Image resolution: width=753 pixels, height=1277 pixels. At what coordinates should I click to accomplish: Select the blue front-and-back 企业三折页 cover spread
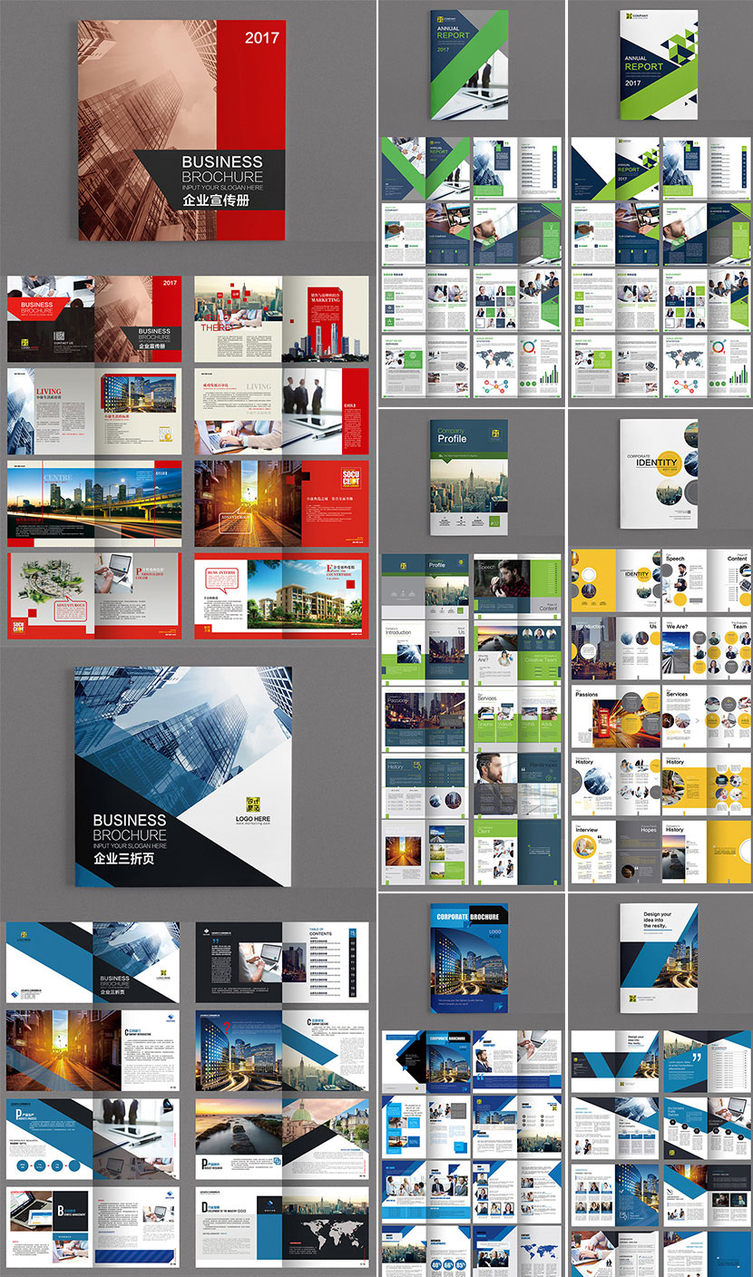pos(91,962)
